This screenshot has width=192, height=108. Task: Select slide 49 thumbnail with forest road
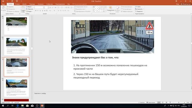pos(16,25)
